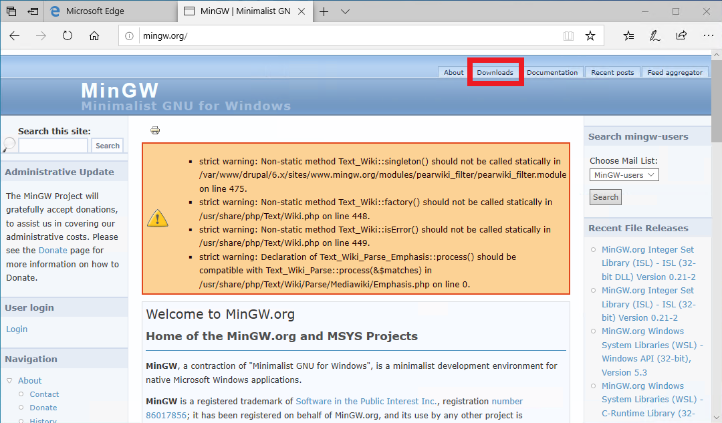Close the MinGW tab
The image size is (722, 423).
[302, 11]
